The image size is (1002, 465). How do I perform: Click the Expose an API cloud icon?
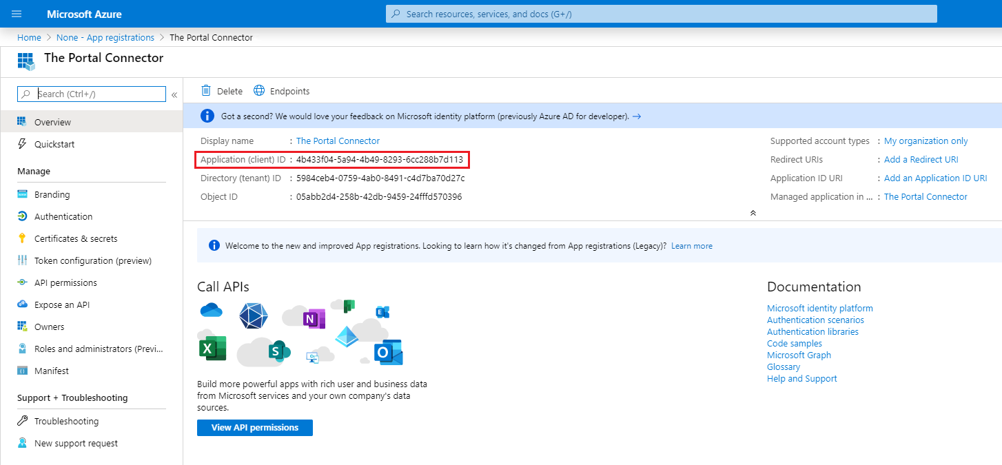pyautogui.click(x=22, y=304)
